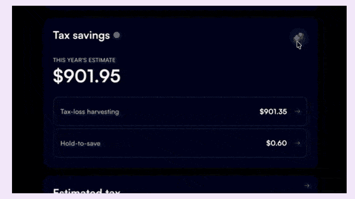
Task: Open the Estimated tax heading
Action: click(87, 191)
